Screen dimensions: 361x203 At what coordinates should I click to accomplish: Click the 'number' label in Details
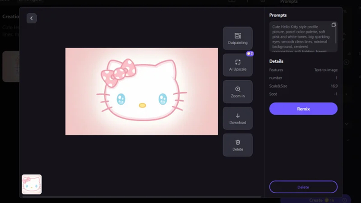[276, 78]
